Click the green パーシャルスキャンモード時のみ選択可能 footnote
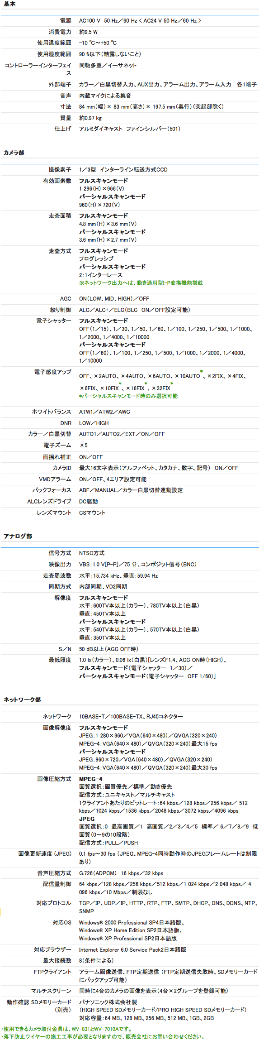Screen dimensions: 259x1040 tap(128, 396)
